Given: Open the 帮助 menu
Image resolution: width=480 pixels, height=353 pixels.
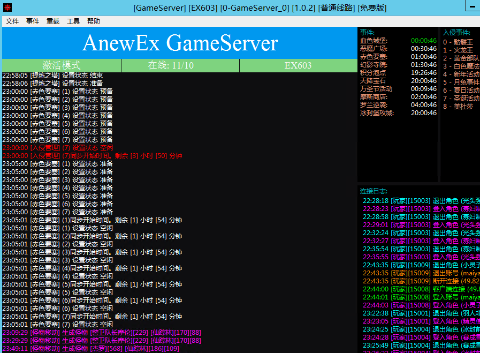Looking at the screenshot, I should [x=94, y=21].
